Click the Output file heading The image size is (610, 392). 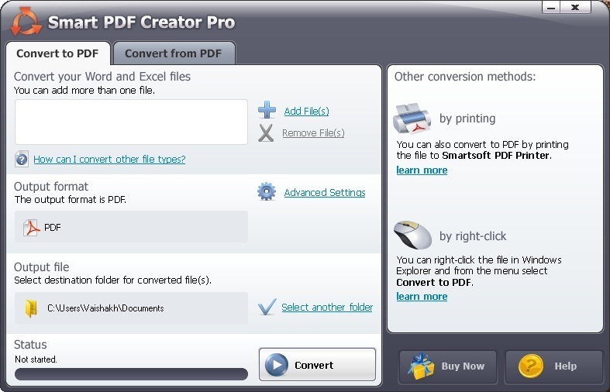pos(42,267)
